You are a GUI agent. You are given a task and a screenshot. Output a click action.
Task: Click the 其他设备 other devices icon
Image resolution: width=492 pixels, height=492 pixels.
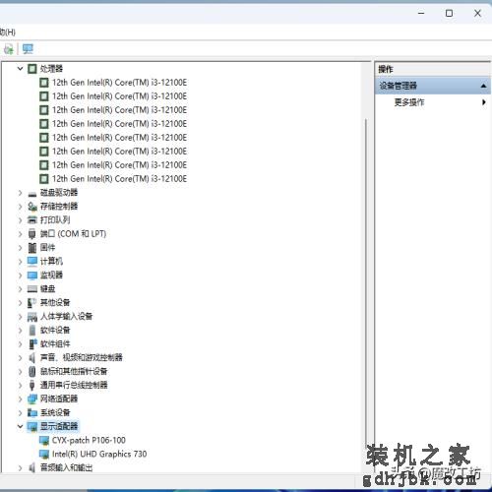[x=32, y=303]
